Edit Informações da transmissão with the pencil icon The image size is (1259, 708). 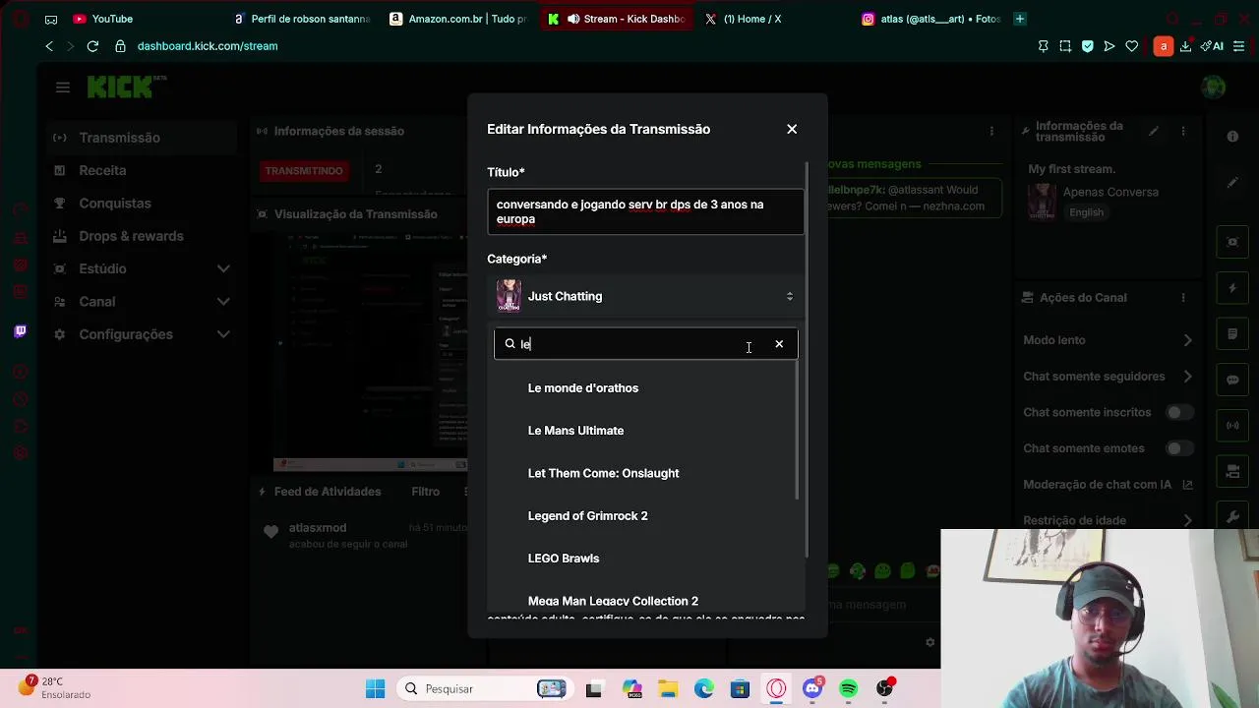click(x=1154, y=132)
